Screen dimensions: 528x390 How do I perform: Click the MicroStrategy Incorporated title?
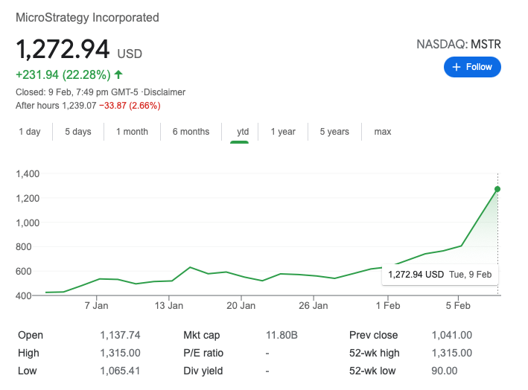87,18
